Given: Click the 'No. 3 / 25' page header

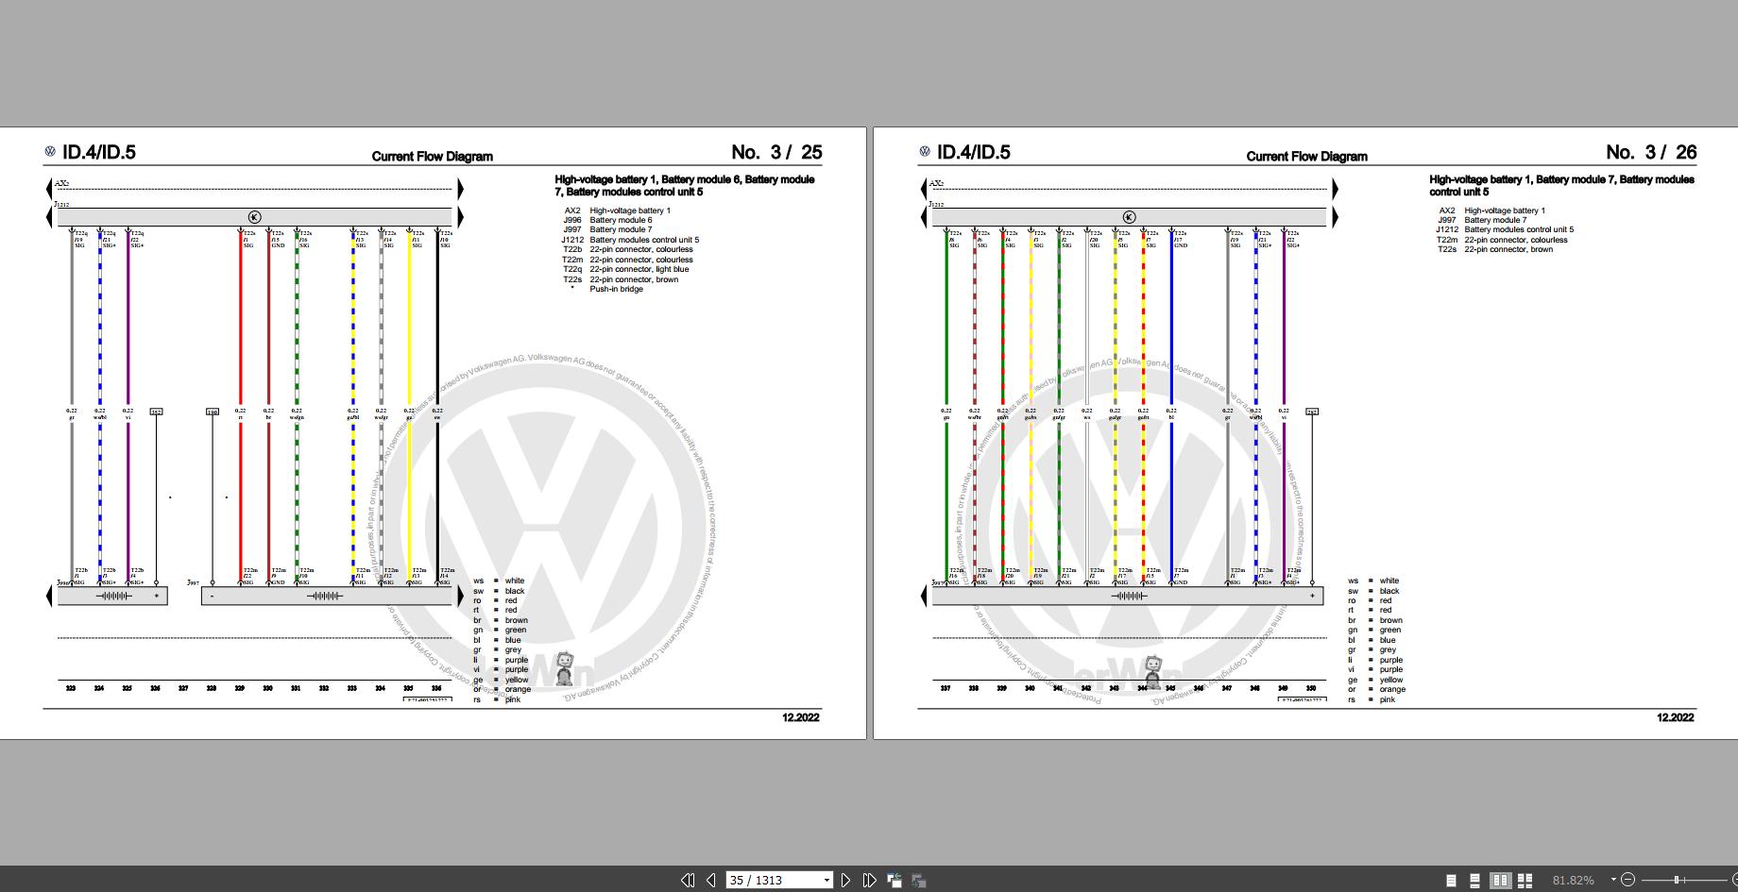Looking at the screenshot, I should pyautogui.click(x=776, y=152).
